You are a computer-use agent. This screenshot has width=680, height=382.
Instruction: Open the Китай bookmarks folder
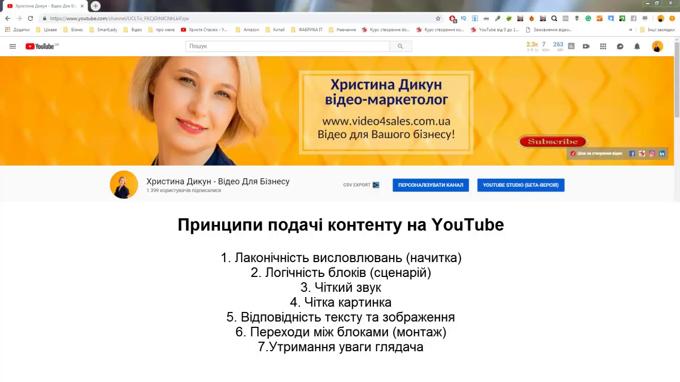275,30
